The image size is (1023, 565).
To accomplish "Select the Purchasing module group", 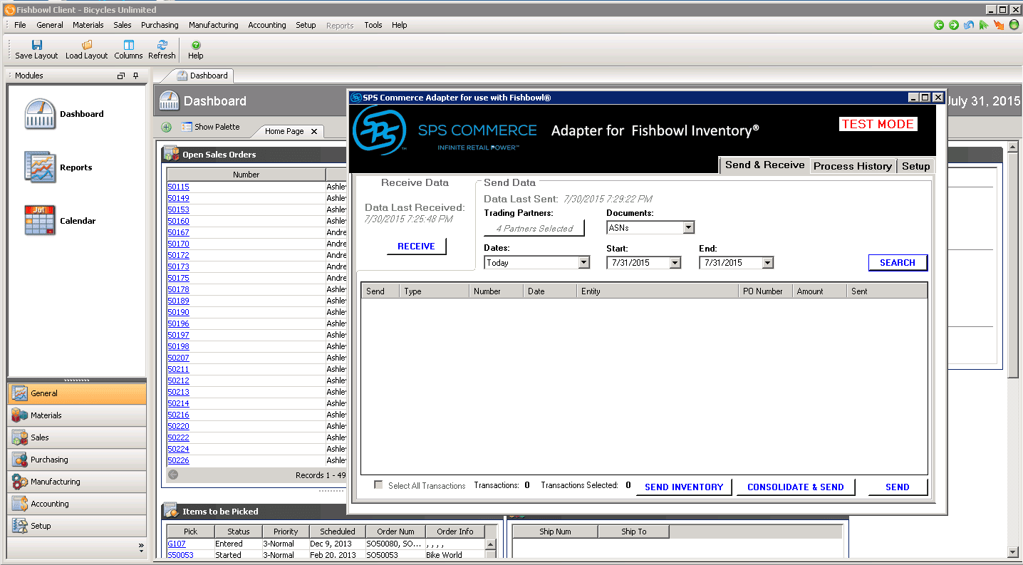I will (77, 460).
